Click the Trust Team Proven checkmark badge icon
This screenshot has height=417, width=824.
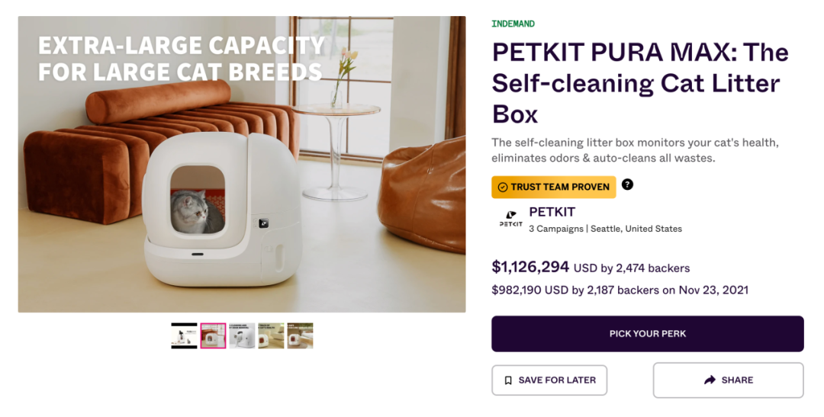click(502, 188)
